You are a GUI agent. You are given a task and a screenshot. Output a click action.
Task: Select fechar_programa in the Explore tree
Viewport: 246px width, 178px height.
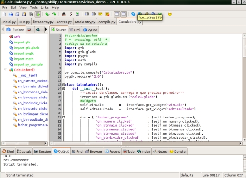[32, 125]
